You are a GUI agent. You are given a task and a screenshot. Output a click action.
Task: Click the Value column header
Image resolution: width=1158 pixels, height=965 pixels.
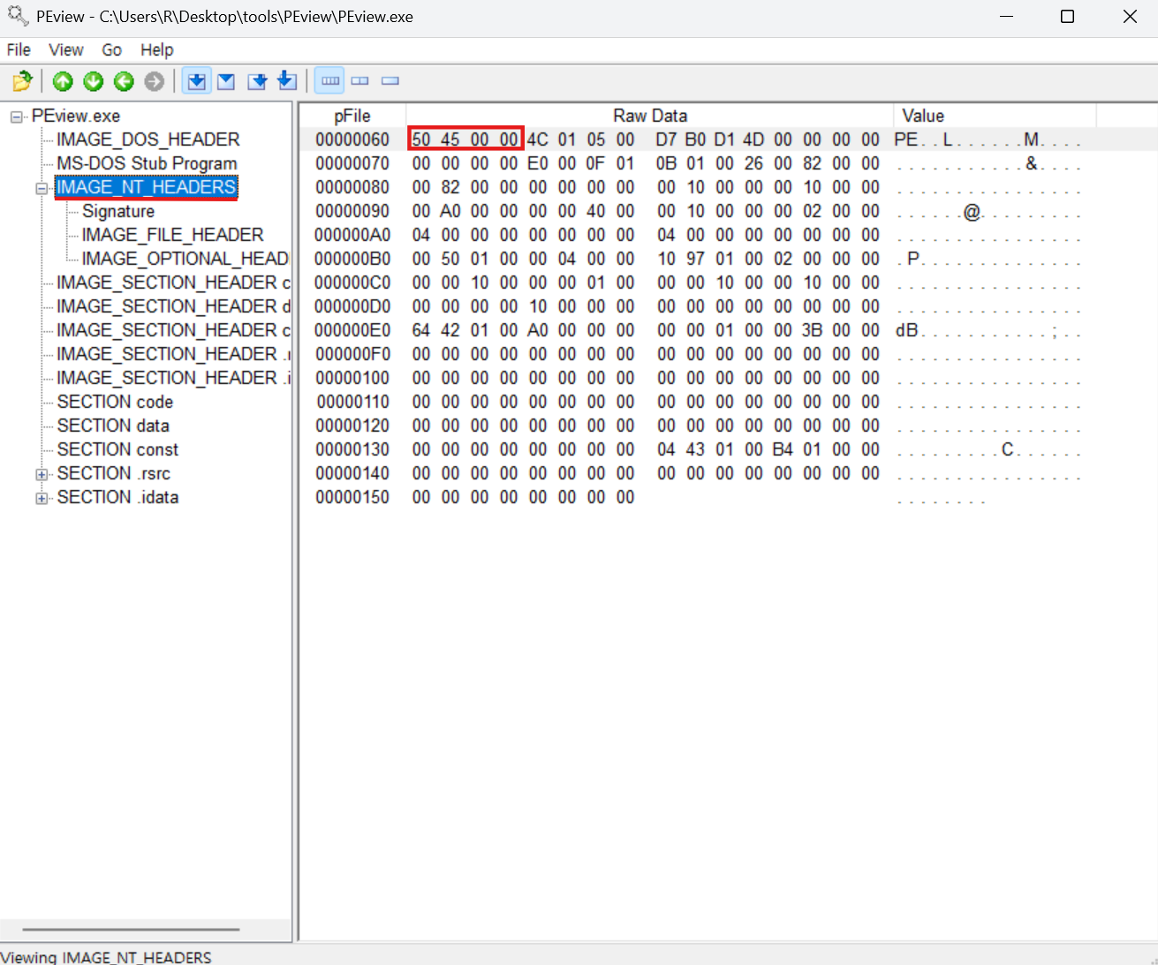tap(995, 116)
